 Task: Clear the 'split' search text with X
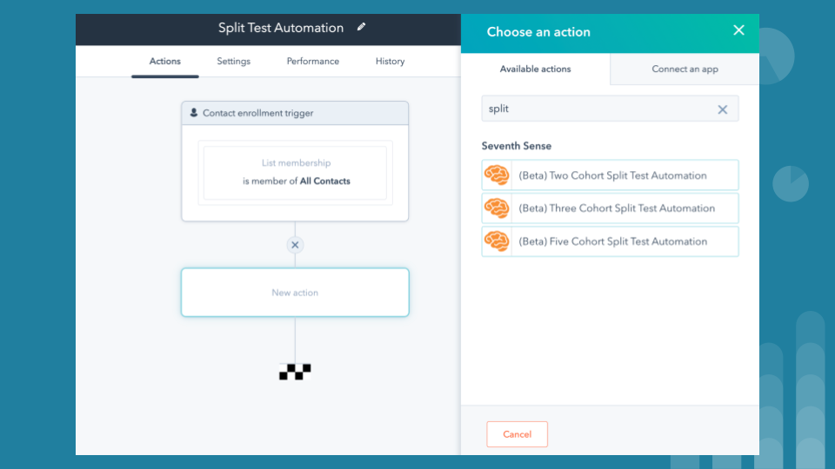(x=722, y=109)
